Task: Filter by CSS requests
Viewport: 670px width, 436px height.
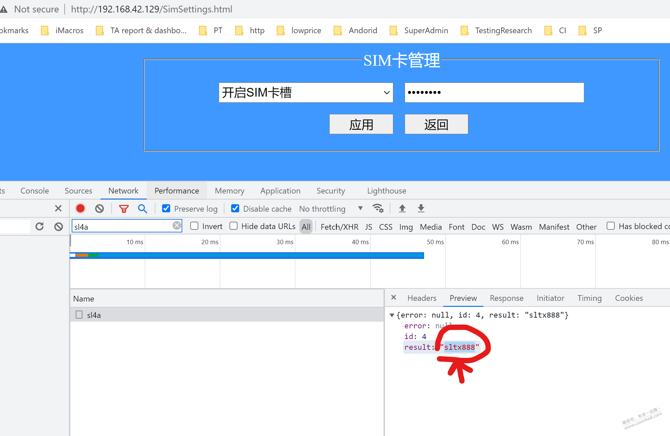Action: click(x=386, y=227)
